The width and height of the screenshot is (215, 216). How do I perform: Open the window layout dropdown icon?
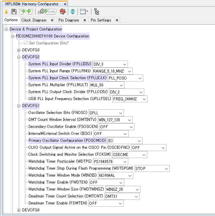[84, 12]
